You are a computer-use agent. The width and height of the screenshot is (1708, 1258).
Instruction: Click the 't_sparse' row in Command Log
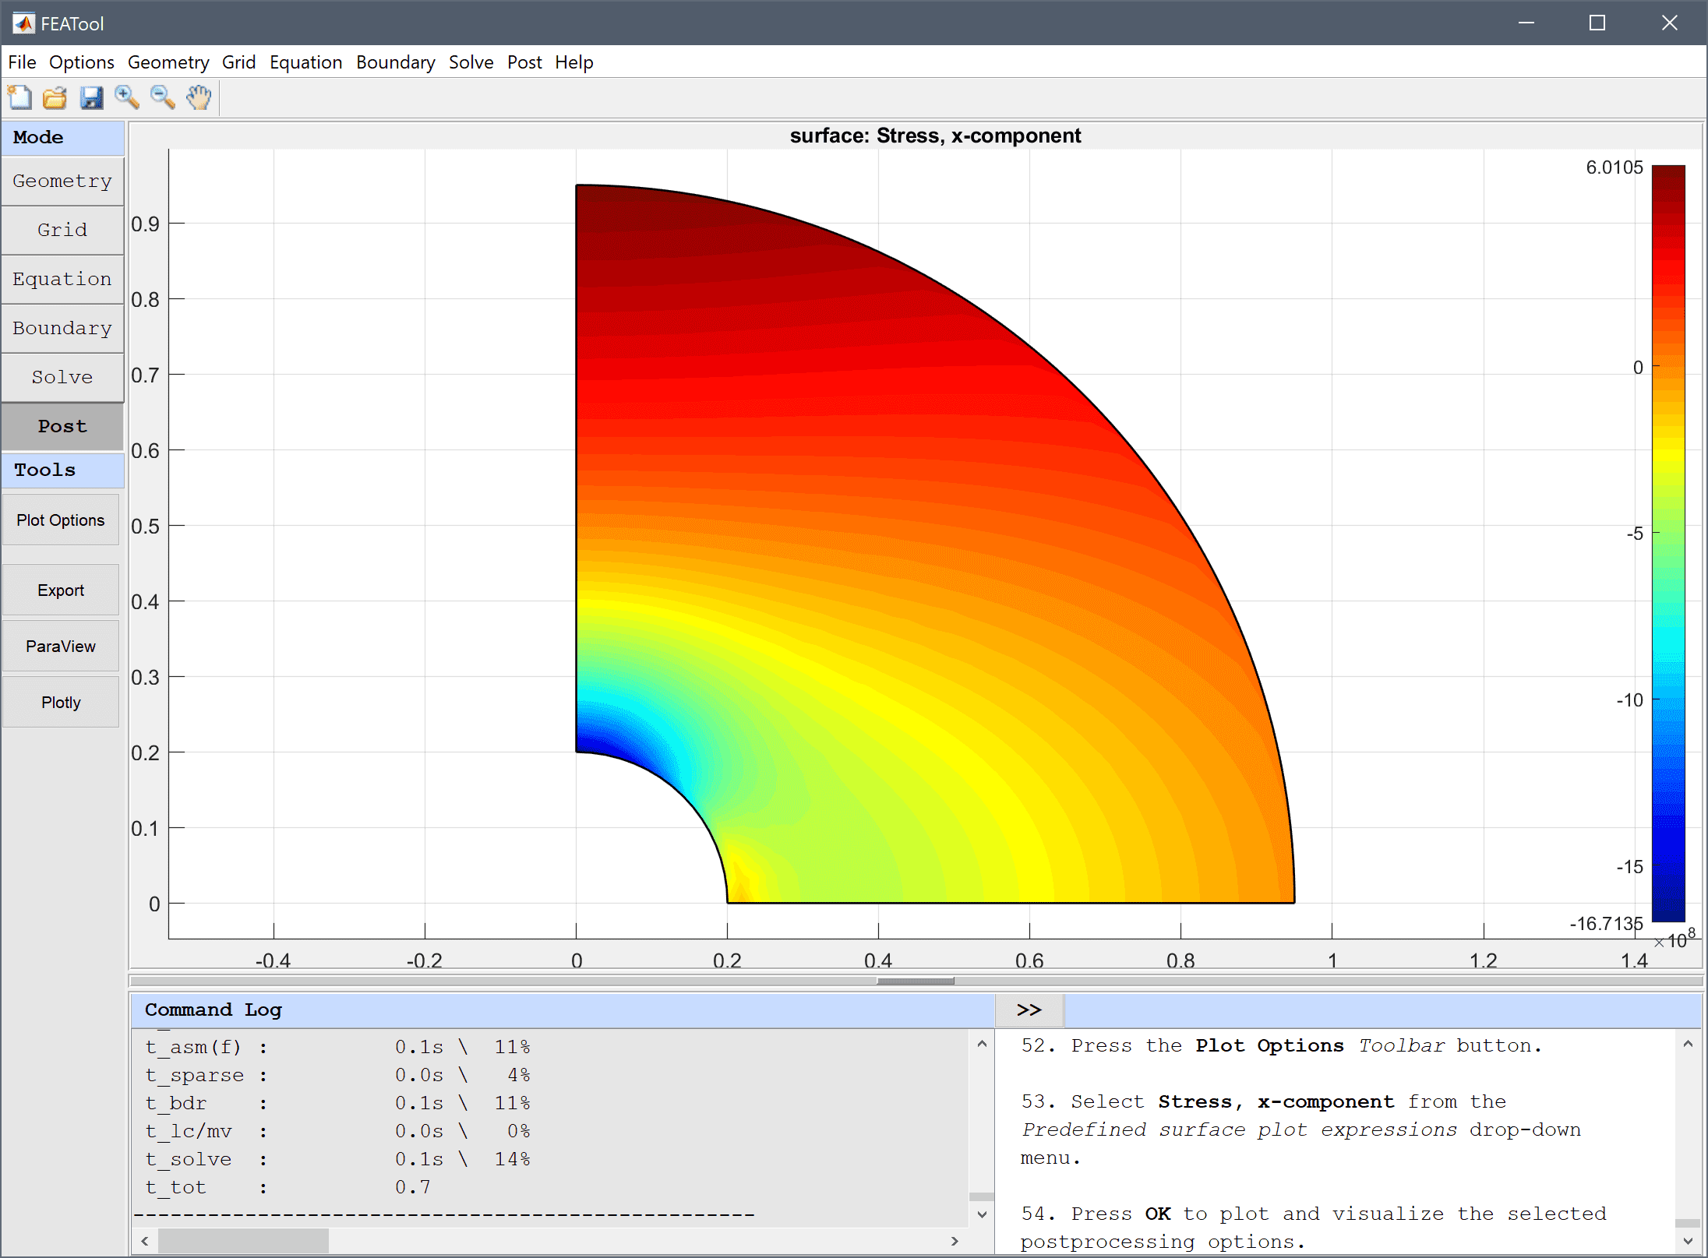(337, 1075)
